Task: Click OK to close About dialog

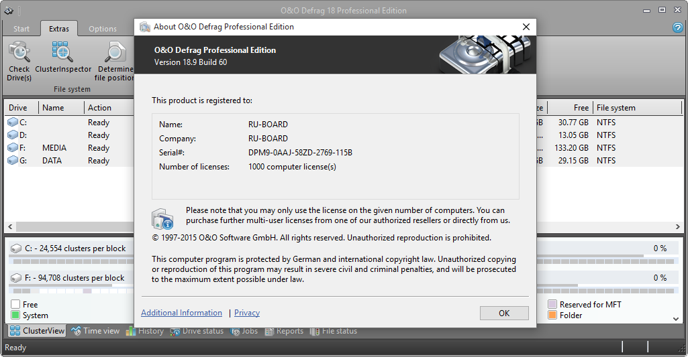Action: click(504, 313)
